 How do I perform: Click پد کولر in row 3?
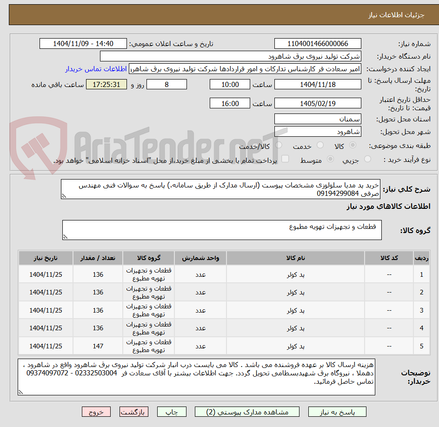coord(296,310)
